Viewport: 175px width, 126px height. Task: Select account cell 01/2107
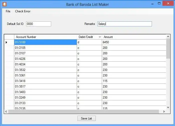pos(46,53)
